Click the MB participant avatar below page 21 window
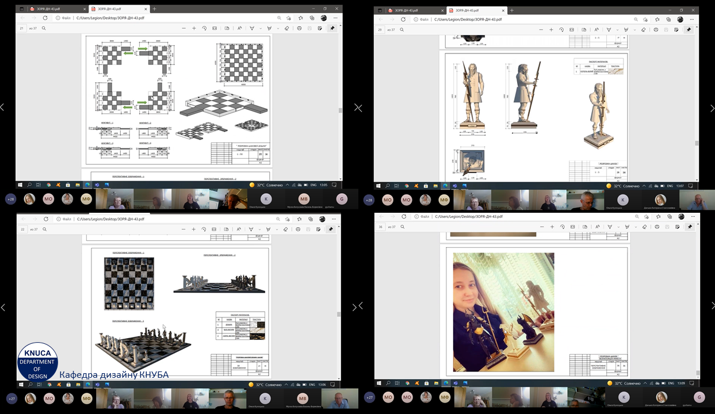Image resolution: width=715 pixels, height=414 pixels. click(304, 199)
